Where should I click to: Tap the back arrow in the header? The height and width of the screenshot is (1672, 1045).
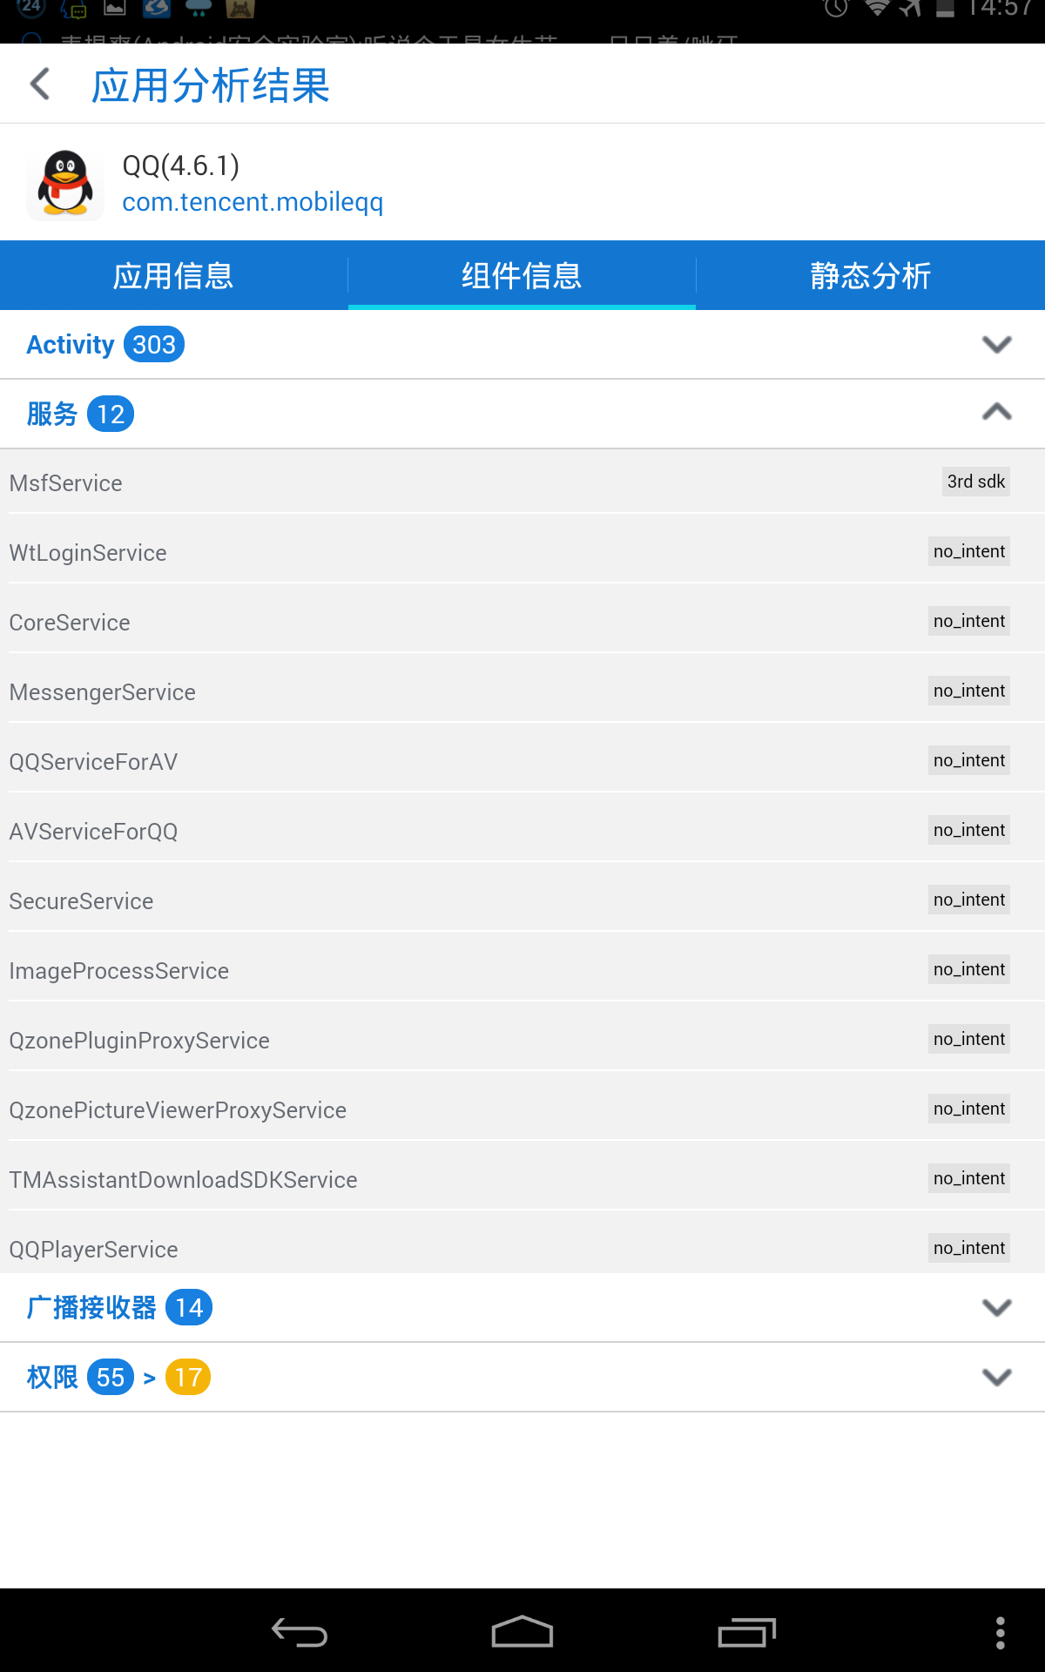(x=40, y=84)
